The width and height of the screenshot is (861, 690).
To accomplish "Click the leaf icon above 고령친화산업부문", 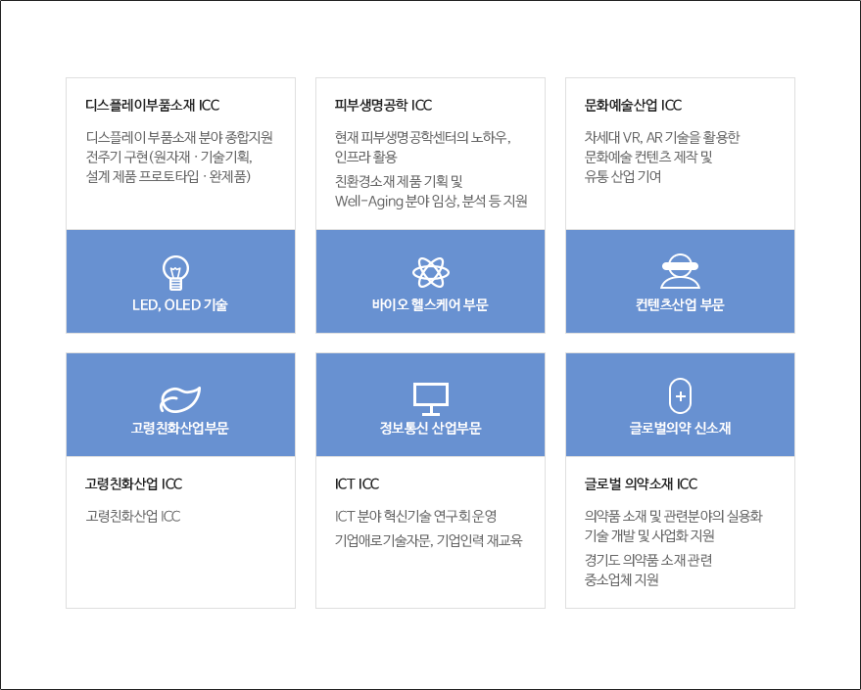I will [180, 398].
